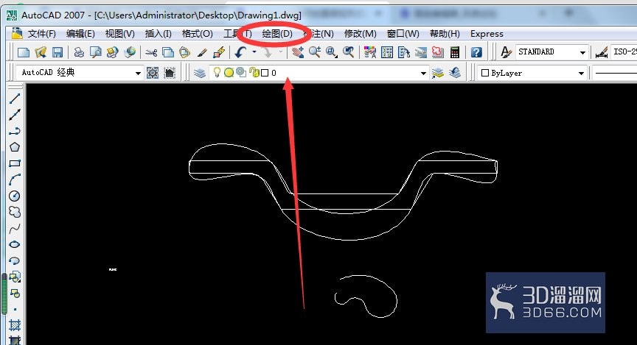Expand the AutoCAD 经典 workspace dropdown
Viewport: 637px width, 345px height.
(138, 73)
